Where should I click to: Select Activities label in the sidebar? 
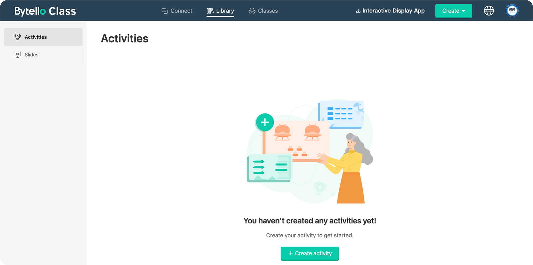coord(36,37)
